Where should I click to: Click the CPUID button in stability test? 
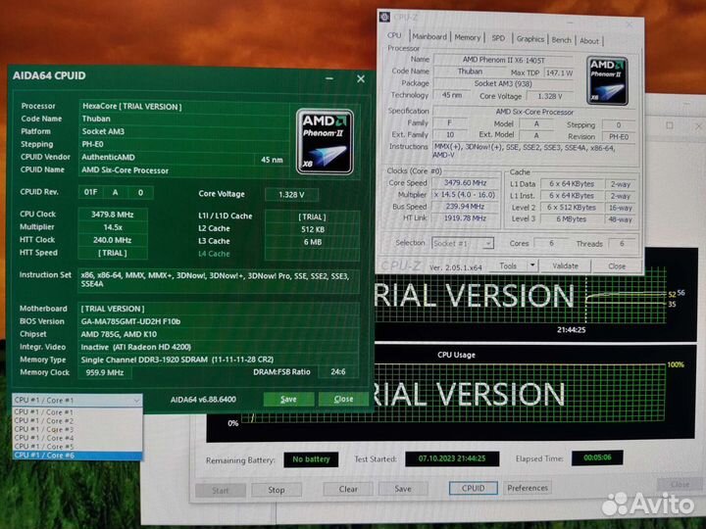pos(473,488)
